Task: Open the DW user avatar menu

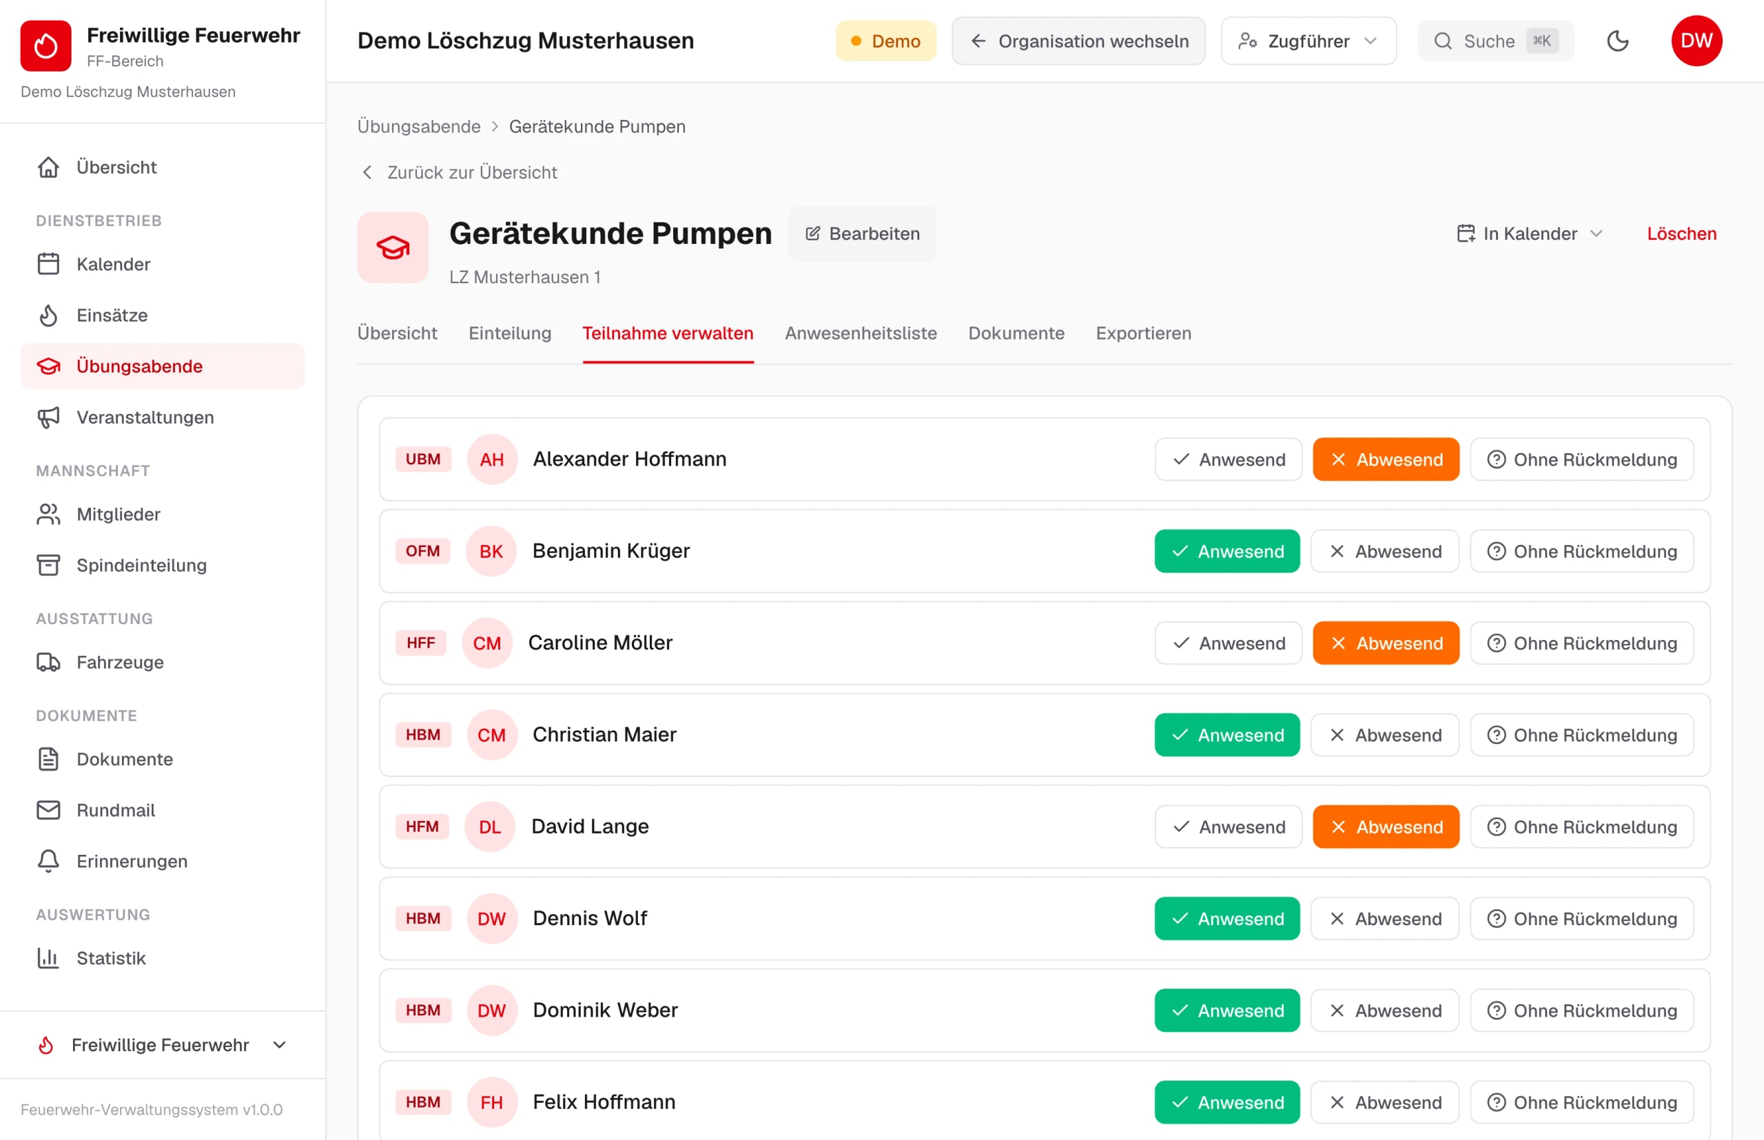Action: 1696,41
